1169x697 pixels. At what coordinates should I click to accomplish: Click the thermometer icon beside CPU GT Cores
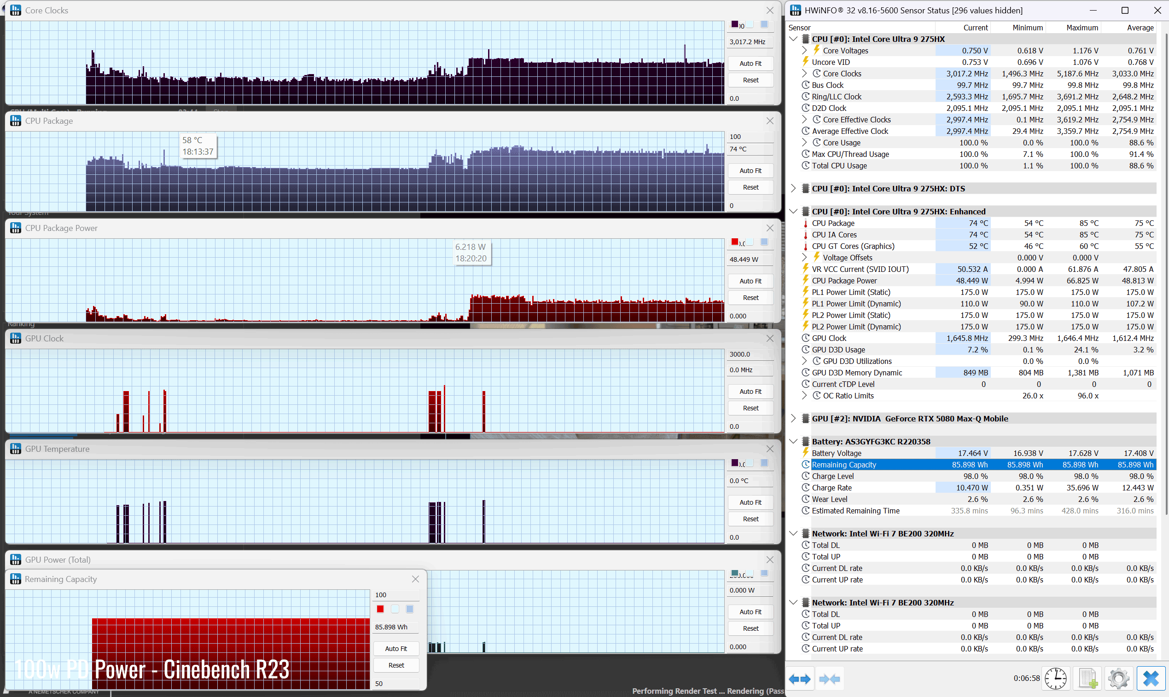(x=806, y=246)
